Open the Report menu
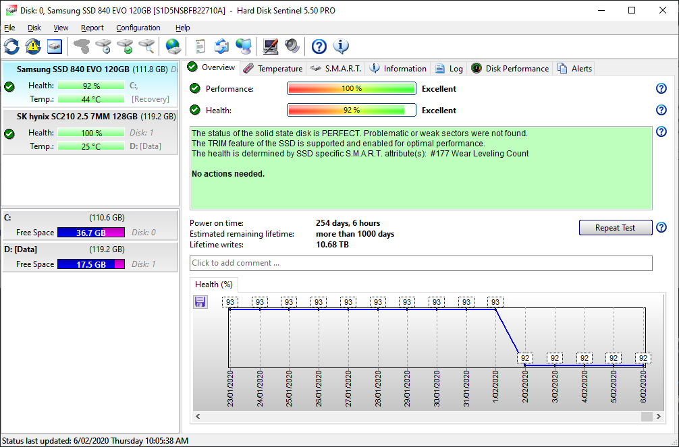 click(x=92, y=28)
